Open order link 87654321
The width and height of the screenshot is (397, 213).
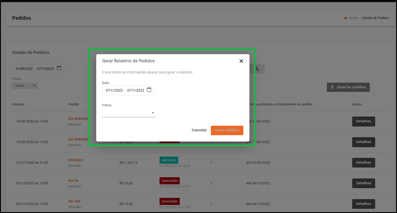[x=76, y=160]
